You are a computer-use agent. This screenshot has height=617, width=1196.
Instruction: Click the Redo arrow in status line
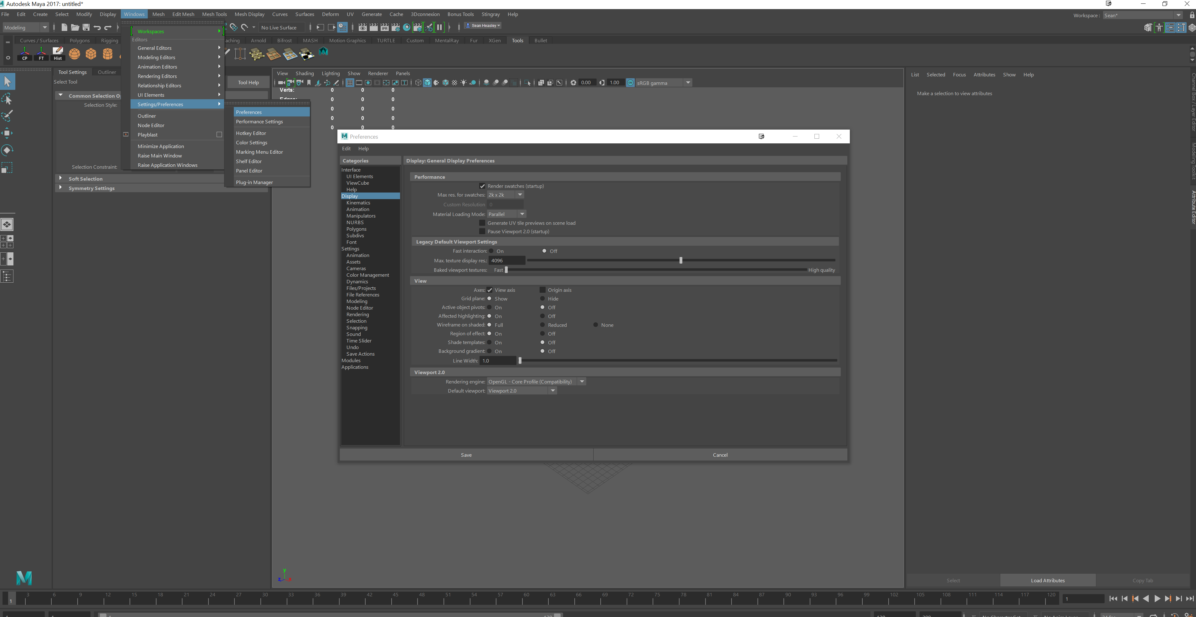pos(108,28)
